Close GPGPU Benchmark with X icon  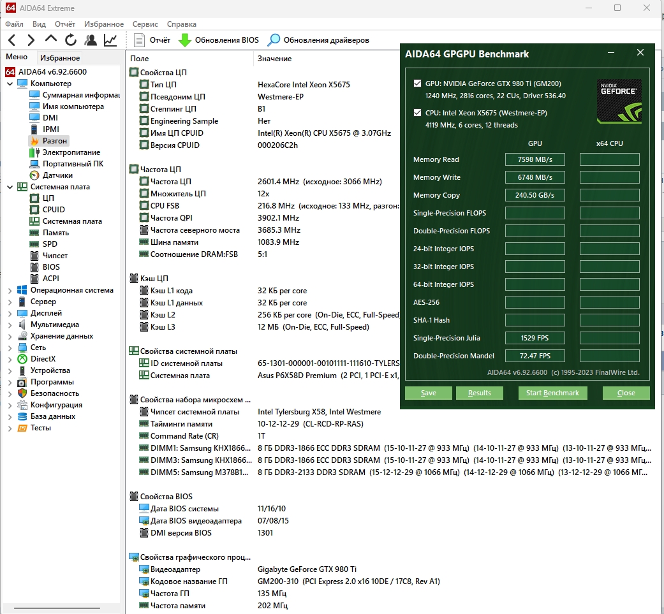point(640,52)
